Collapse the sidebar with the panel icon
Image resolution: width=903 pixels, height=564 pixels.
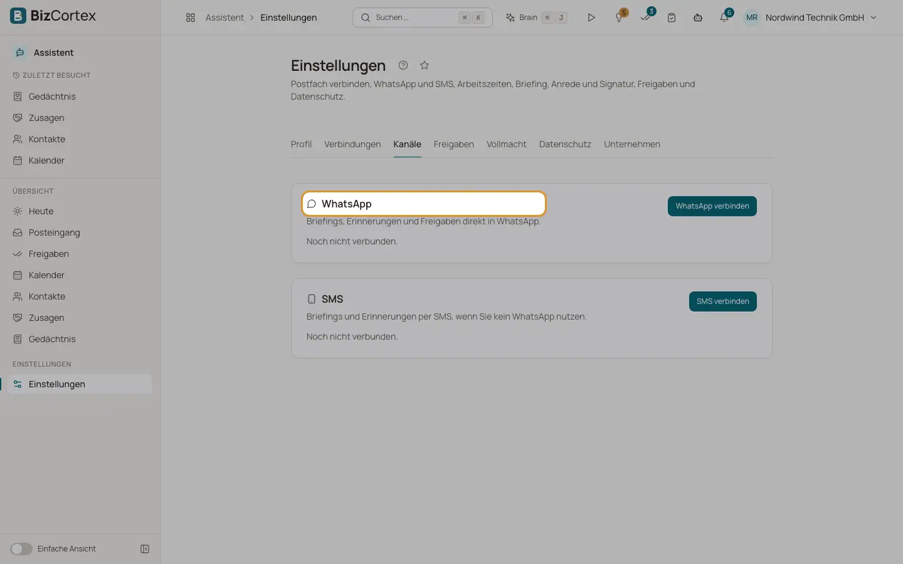tap(145, 549)
